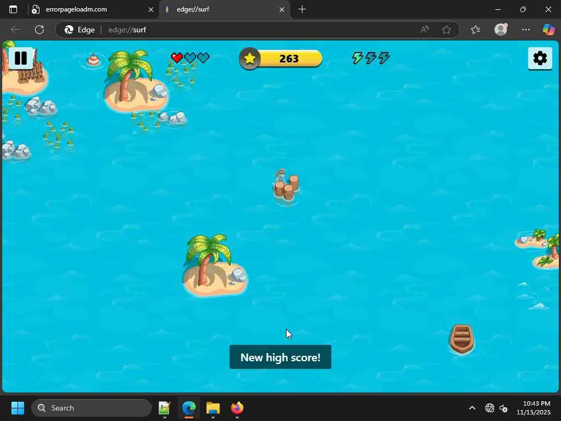Click the address bar showing edge://surf
This screenshot has height=421, width=561.
click(x=257, y=30)
